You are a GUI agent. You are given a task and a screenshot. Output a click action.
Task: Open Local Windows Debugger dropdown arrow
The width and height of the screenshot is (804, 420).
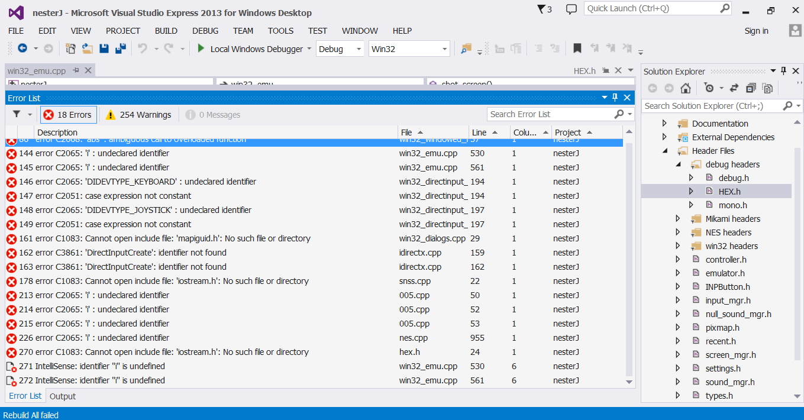pyautogui.click(x=309, y=49)
